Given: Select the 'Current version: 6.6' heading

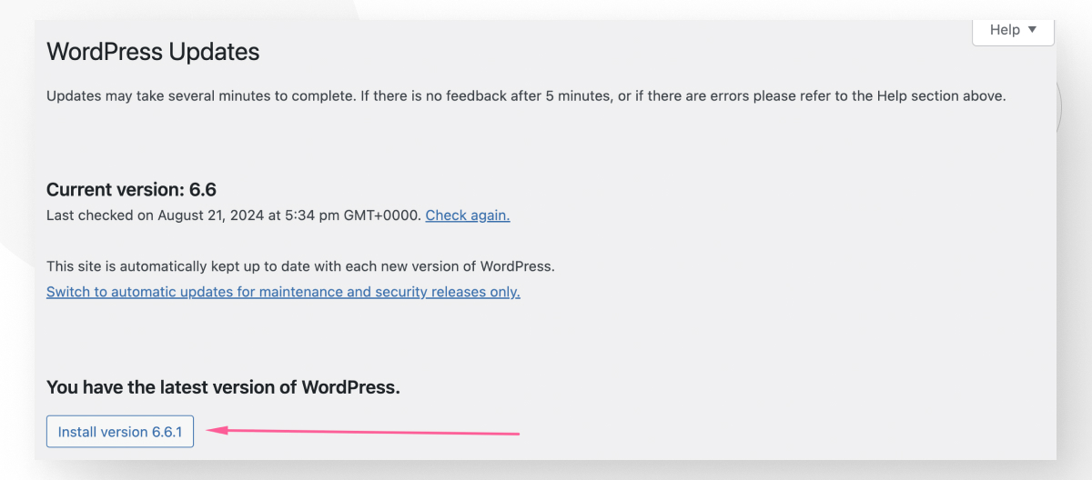Looking at the screenshot, I should (131, 190).
